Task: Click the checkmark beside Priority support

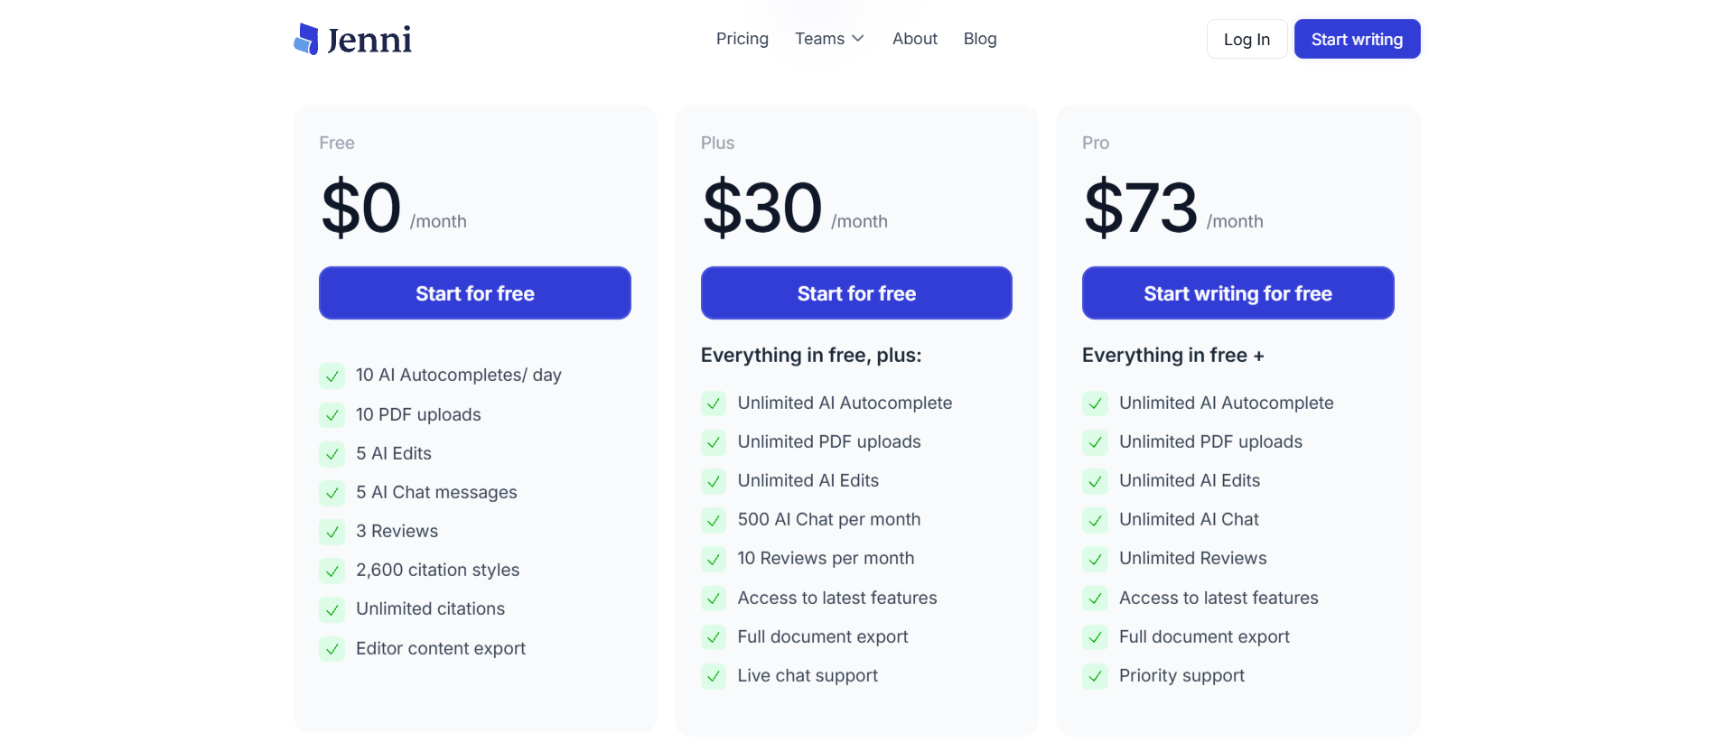Action: pyautogui.click(x=1095, y=676)
